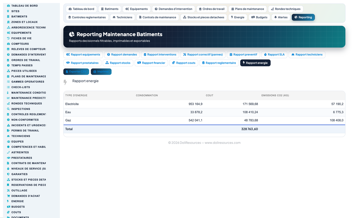Open Gammes operatoires in sidebar

click(x=28, y=82)
